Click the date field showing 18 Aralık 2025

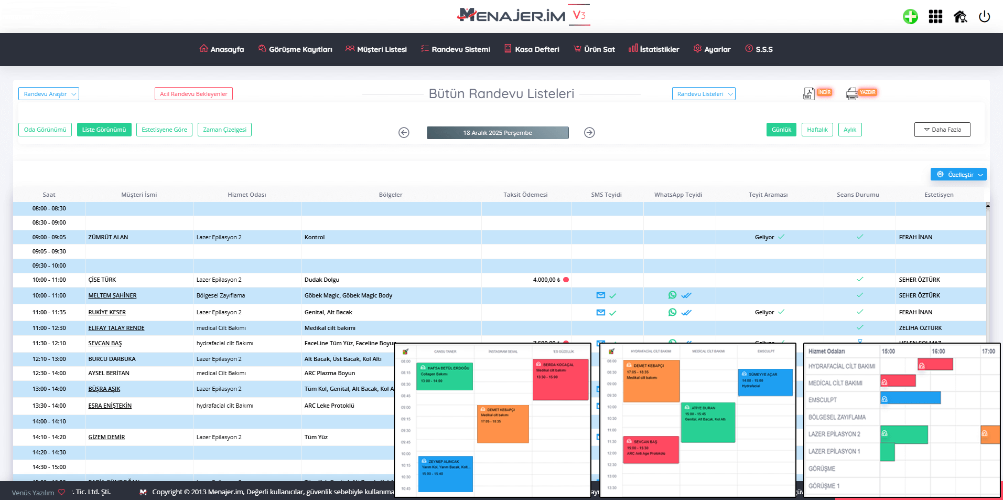click(x=498, y=133)
